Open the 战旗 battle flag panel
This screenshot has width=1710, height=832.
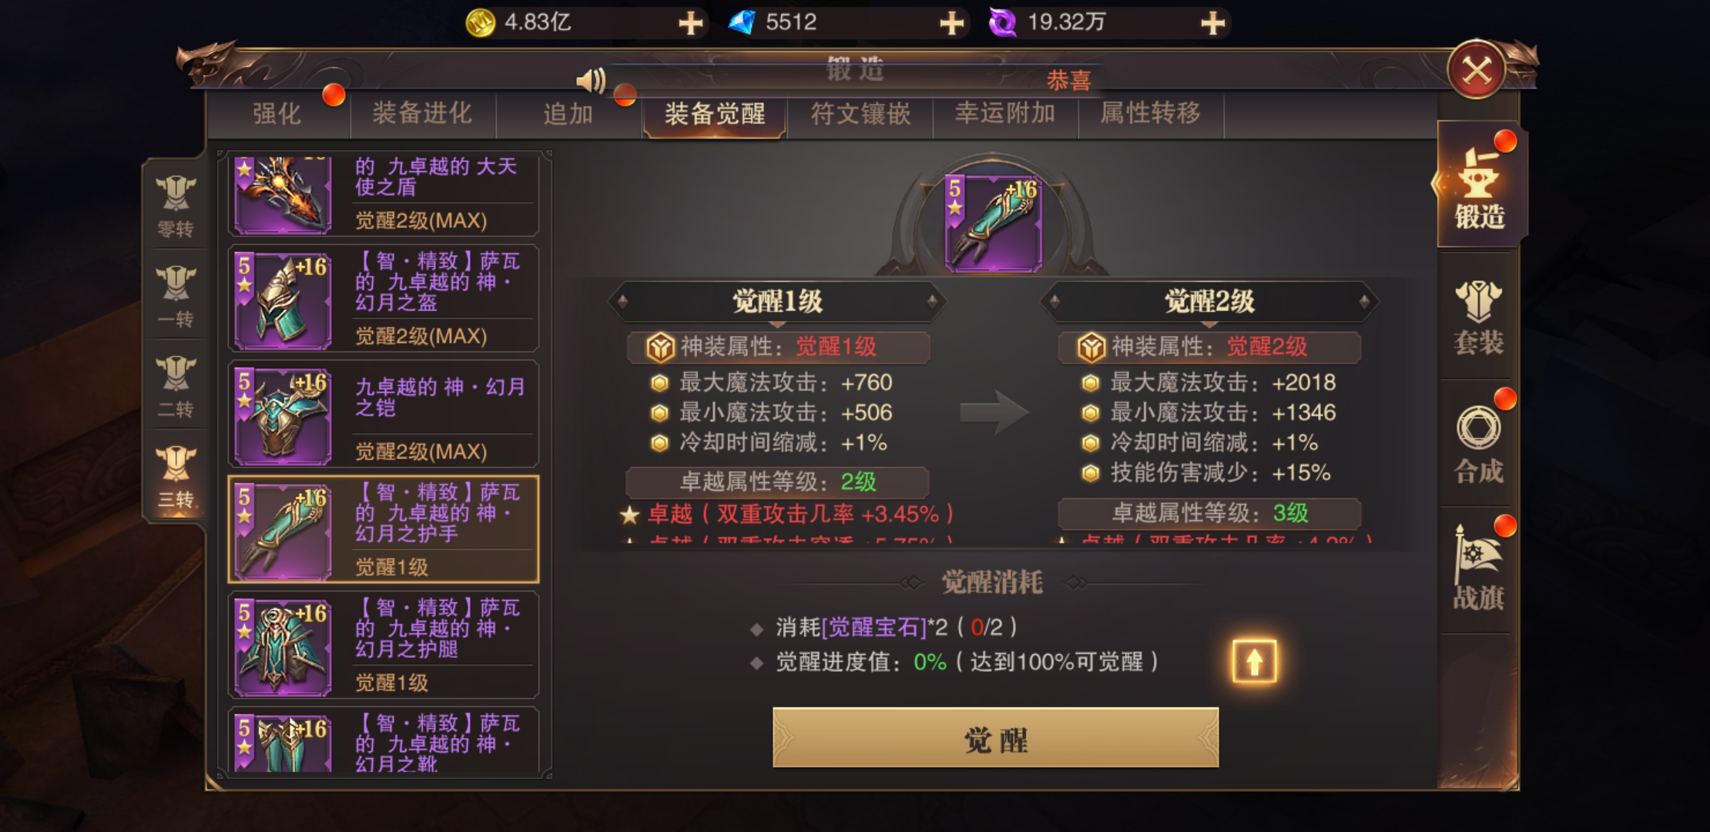pos(1477,569)
